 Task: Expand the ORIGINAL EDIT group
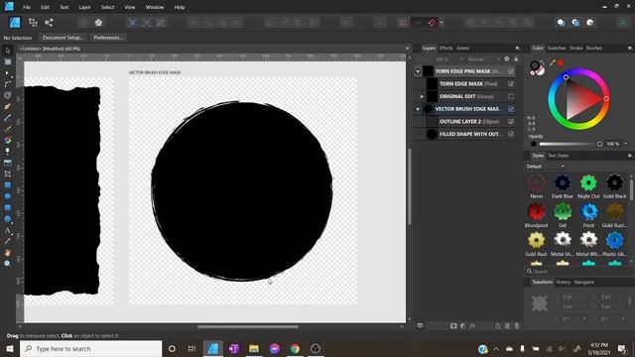(422, 97)
